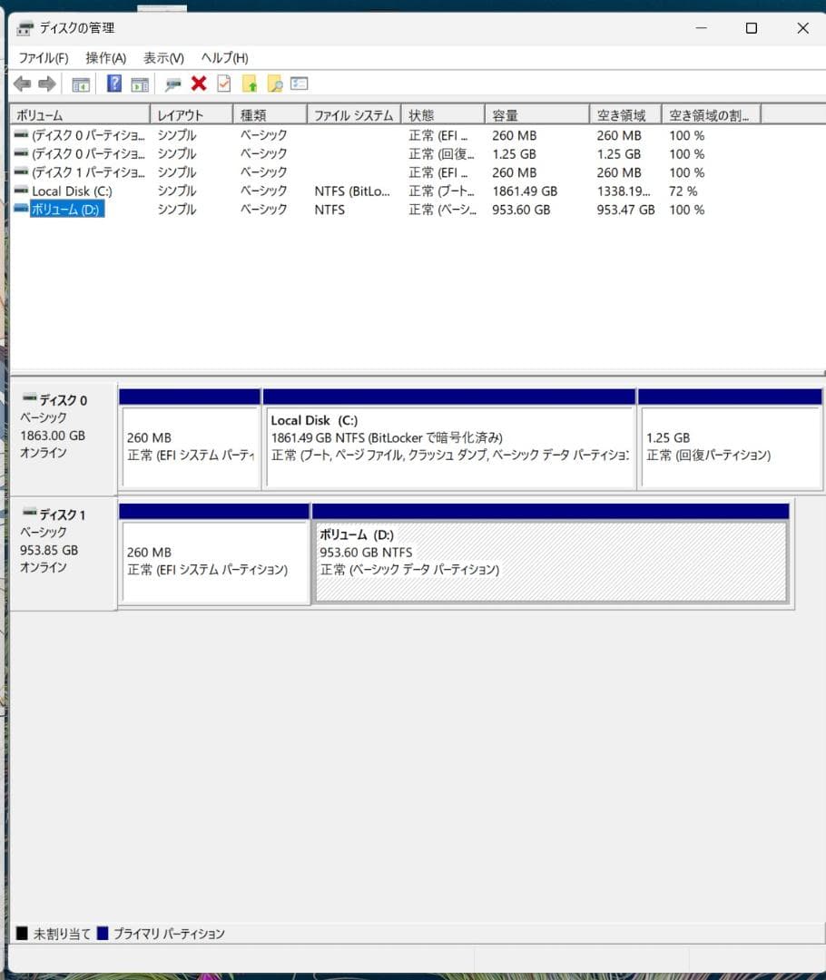Click the folder icon with the green up arrow

click(x=249, y=83)
